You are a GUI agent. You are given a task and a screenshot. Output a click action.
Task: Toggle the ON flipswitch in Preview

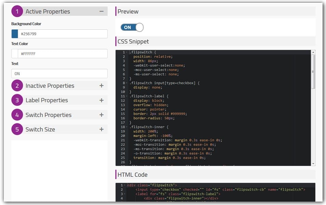pyautogui.click(x=131, y=27)
